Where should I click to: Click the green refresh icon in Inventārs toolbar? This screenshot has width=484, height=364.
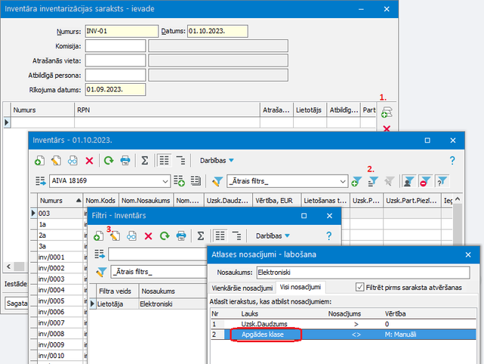(x=109, y=160)
